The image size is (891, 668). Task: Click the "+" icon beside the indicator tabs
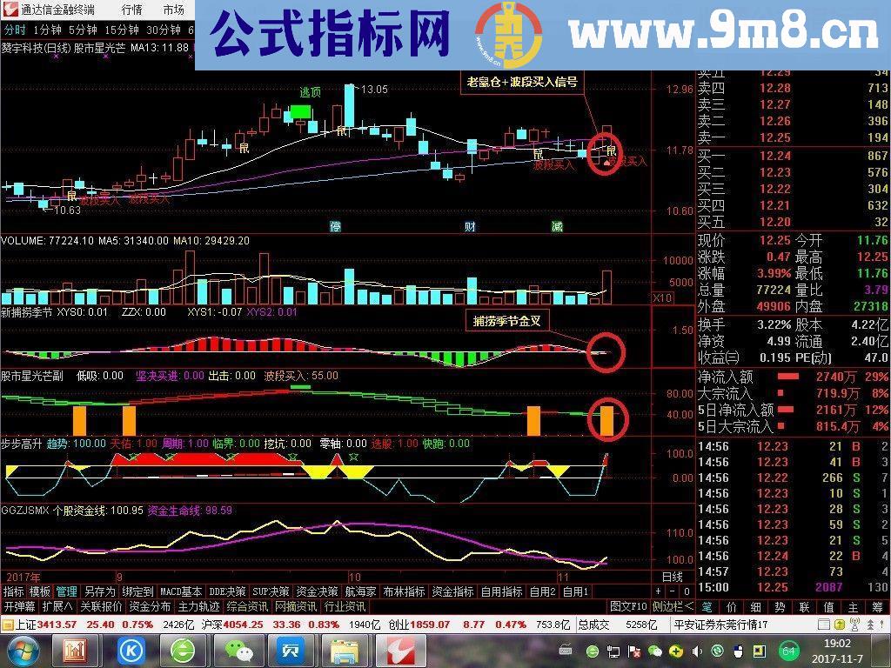(658, 591)
